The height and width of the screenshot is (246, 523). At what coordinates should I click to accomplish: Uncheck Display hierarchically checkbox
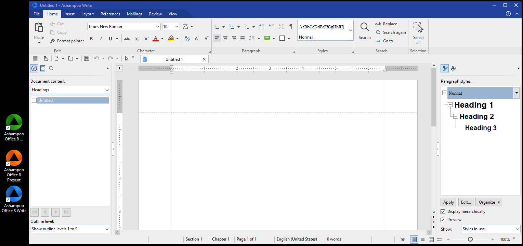(443, 211)
